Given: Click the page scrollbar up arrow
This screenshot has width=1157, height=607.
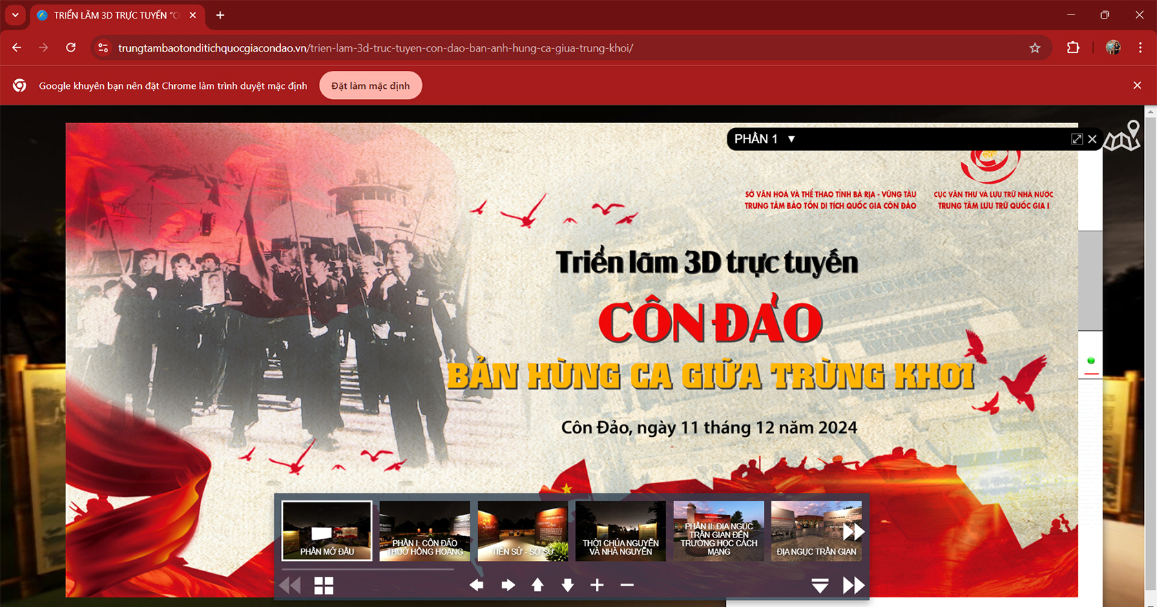Looking at the screenshot, I should 1151,110.
